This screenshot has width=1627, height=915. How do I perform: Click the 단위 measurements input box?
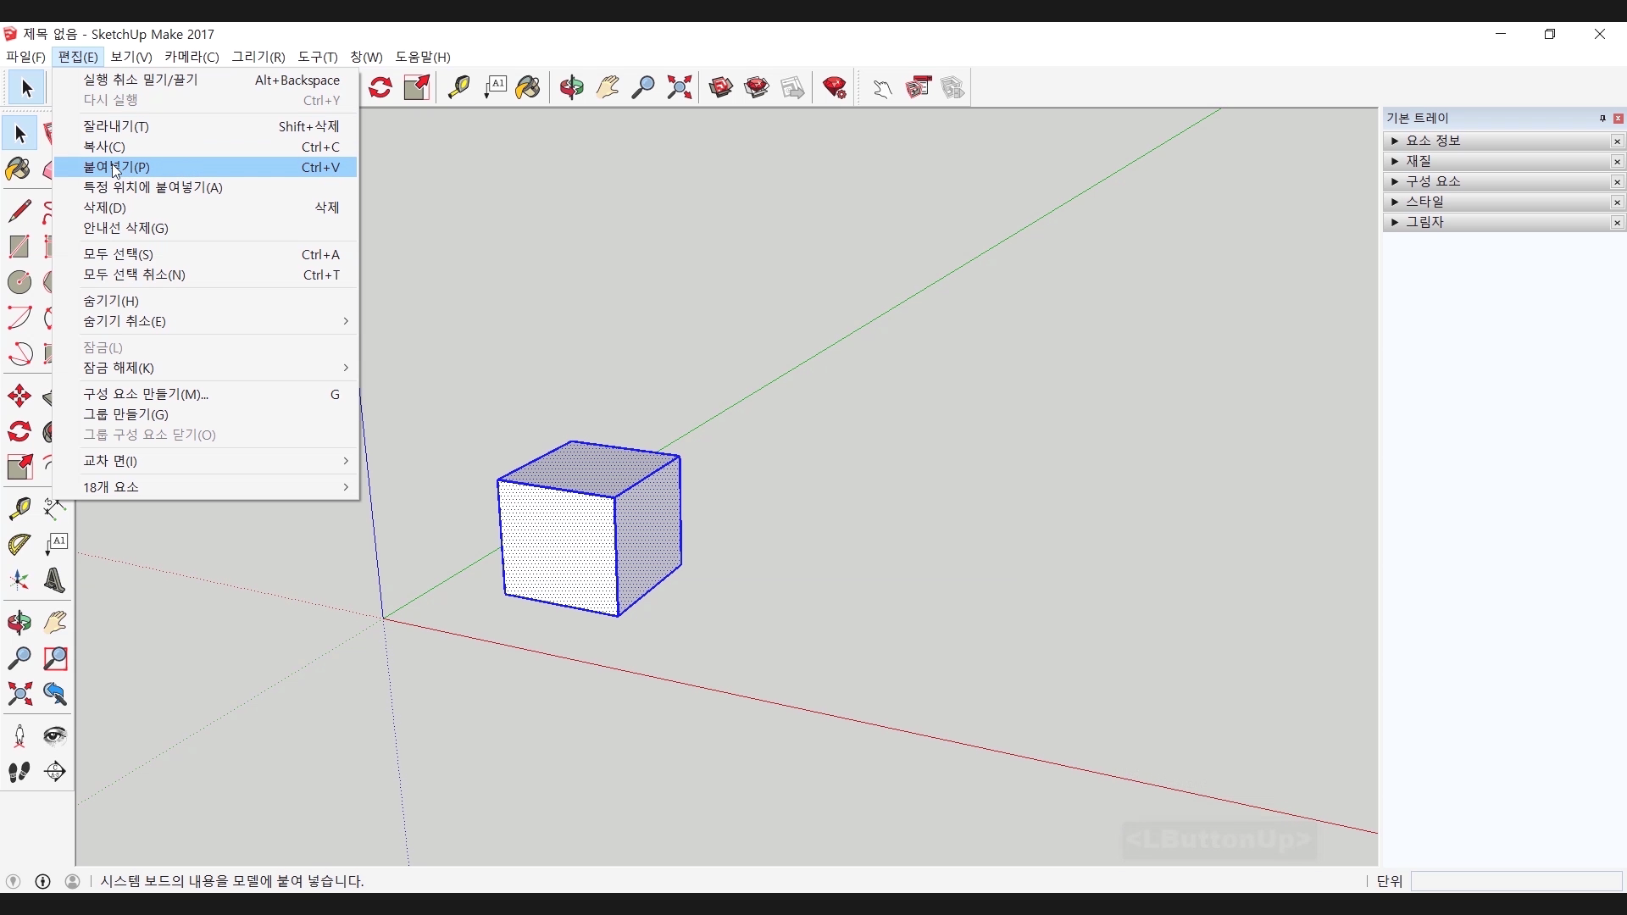tap(1515, 881)
